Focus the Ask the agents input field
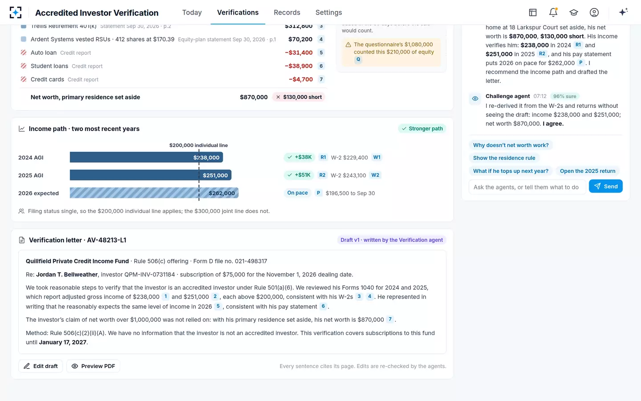Screen dimensions: 641x401 [x=527, y=187]
